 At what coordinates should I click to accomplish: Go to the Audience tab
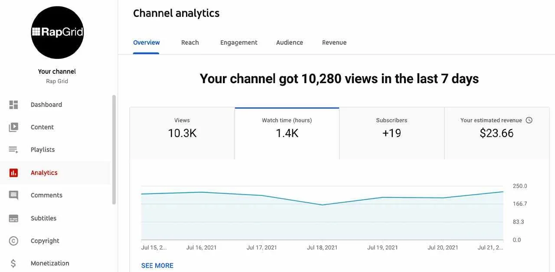pos(289,42)
